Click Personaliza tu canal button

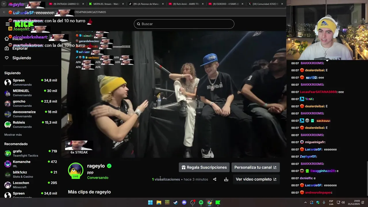click(x=256, y=167)
